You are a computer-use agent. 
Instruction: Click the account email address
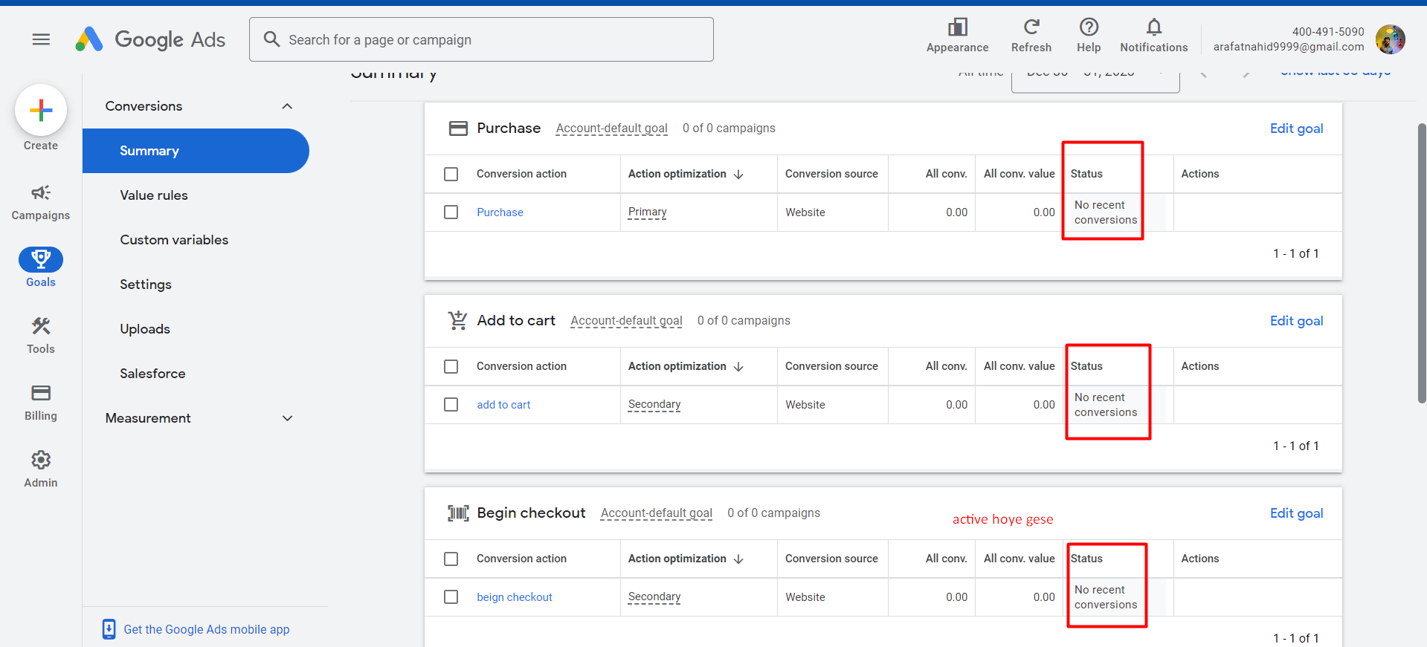point(1289,47)
